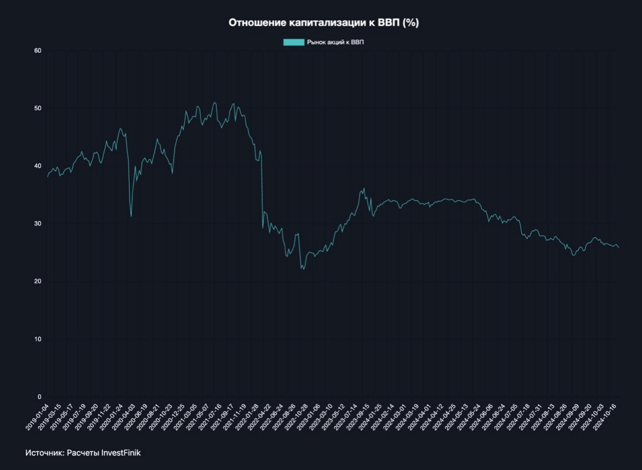Click the x-axis date 2024-07-18

pyautogui.click(x=518, y=417)
